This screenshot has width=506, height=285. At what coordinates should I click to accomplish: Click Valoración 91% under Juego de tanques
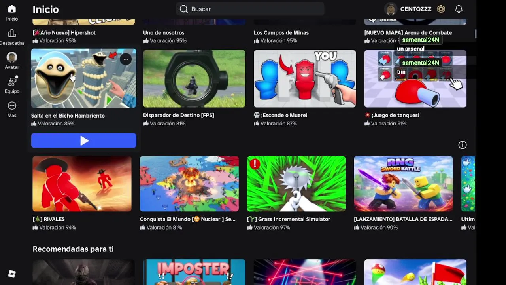click(385, 123)
